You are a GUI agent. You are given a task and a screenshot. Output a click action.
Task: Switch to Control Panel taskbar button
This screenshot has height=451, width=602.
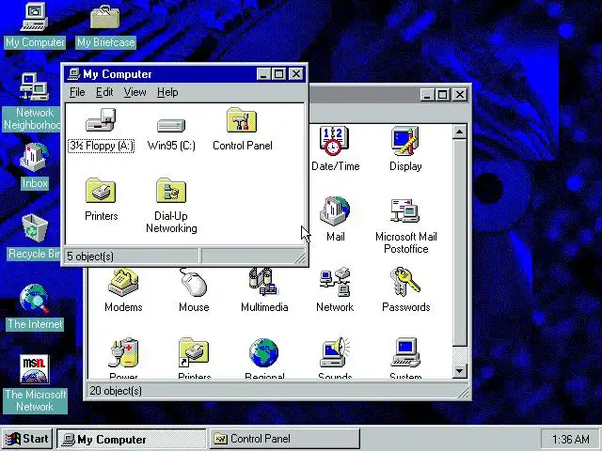(x=284, y=439)
